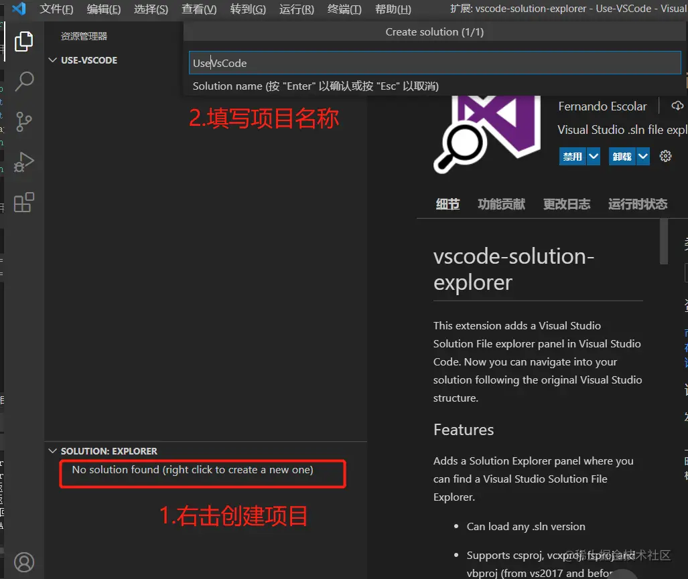This screenshot has width=688, height=579.
Task: Click 'Can load any .sln version' bullet
Action: pyautogui.click(x=526, y=526)
